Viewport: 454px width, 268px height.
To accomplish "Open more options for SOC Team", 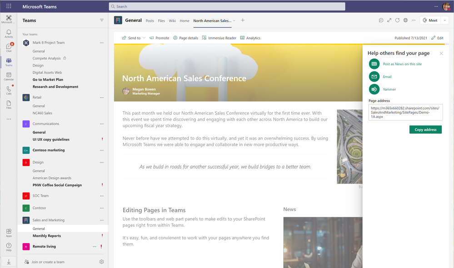I will coord(102,196).
